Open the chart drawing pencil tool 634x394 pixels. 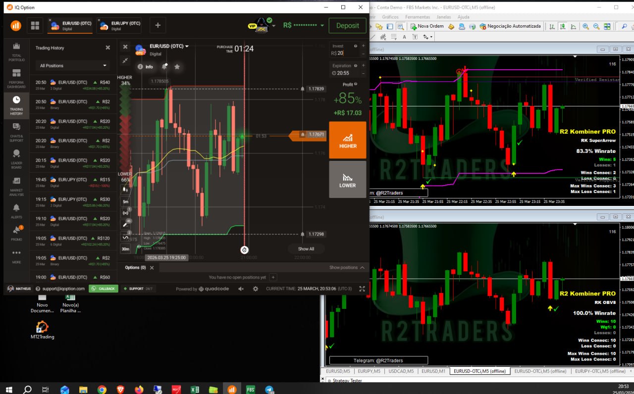125,224
